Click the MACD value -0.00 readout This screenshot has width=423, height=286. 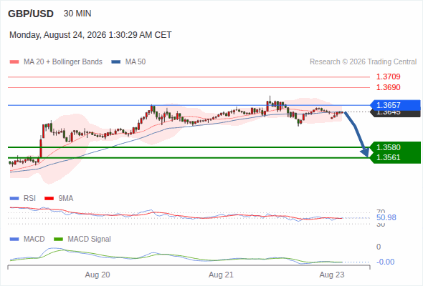[385, 262]
